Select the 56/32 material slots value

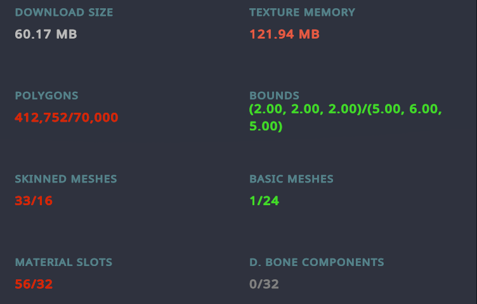(34, 284)
